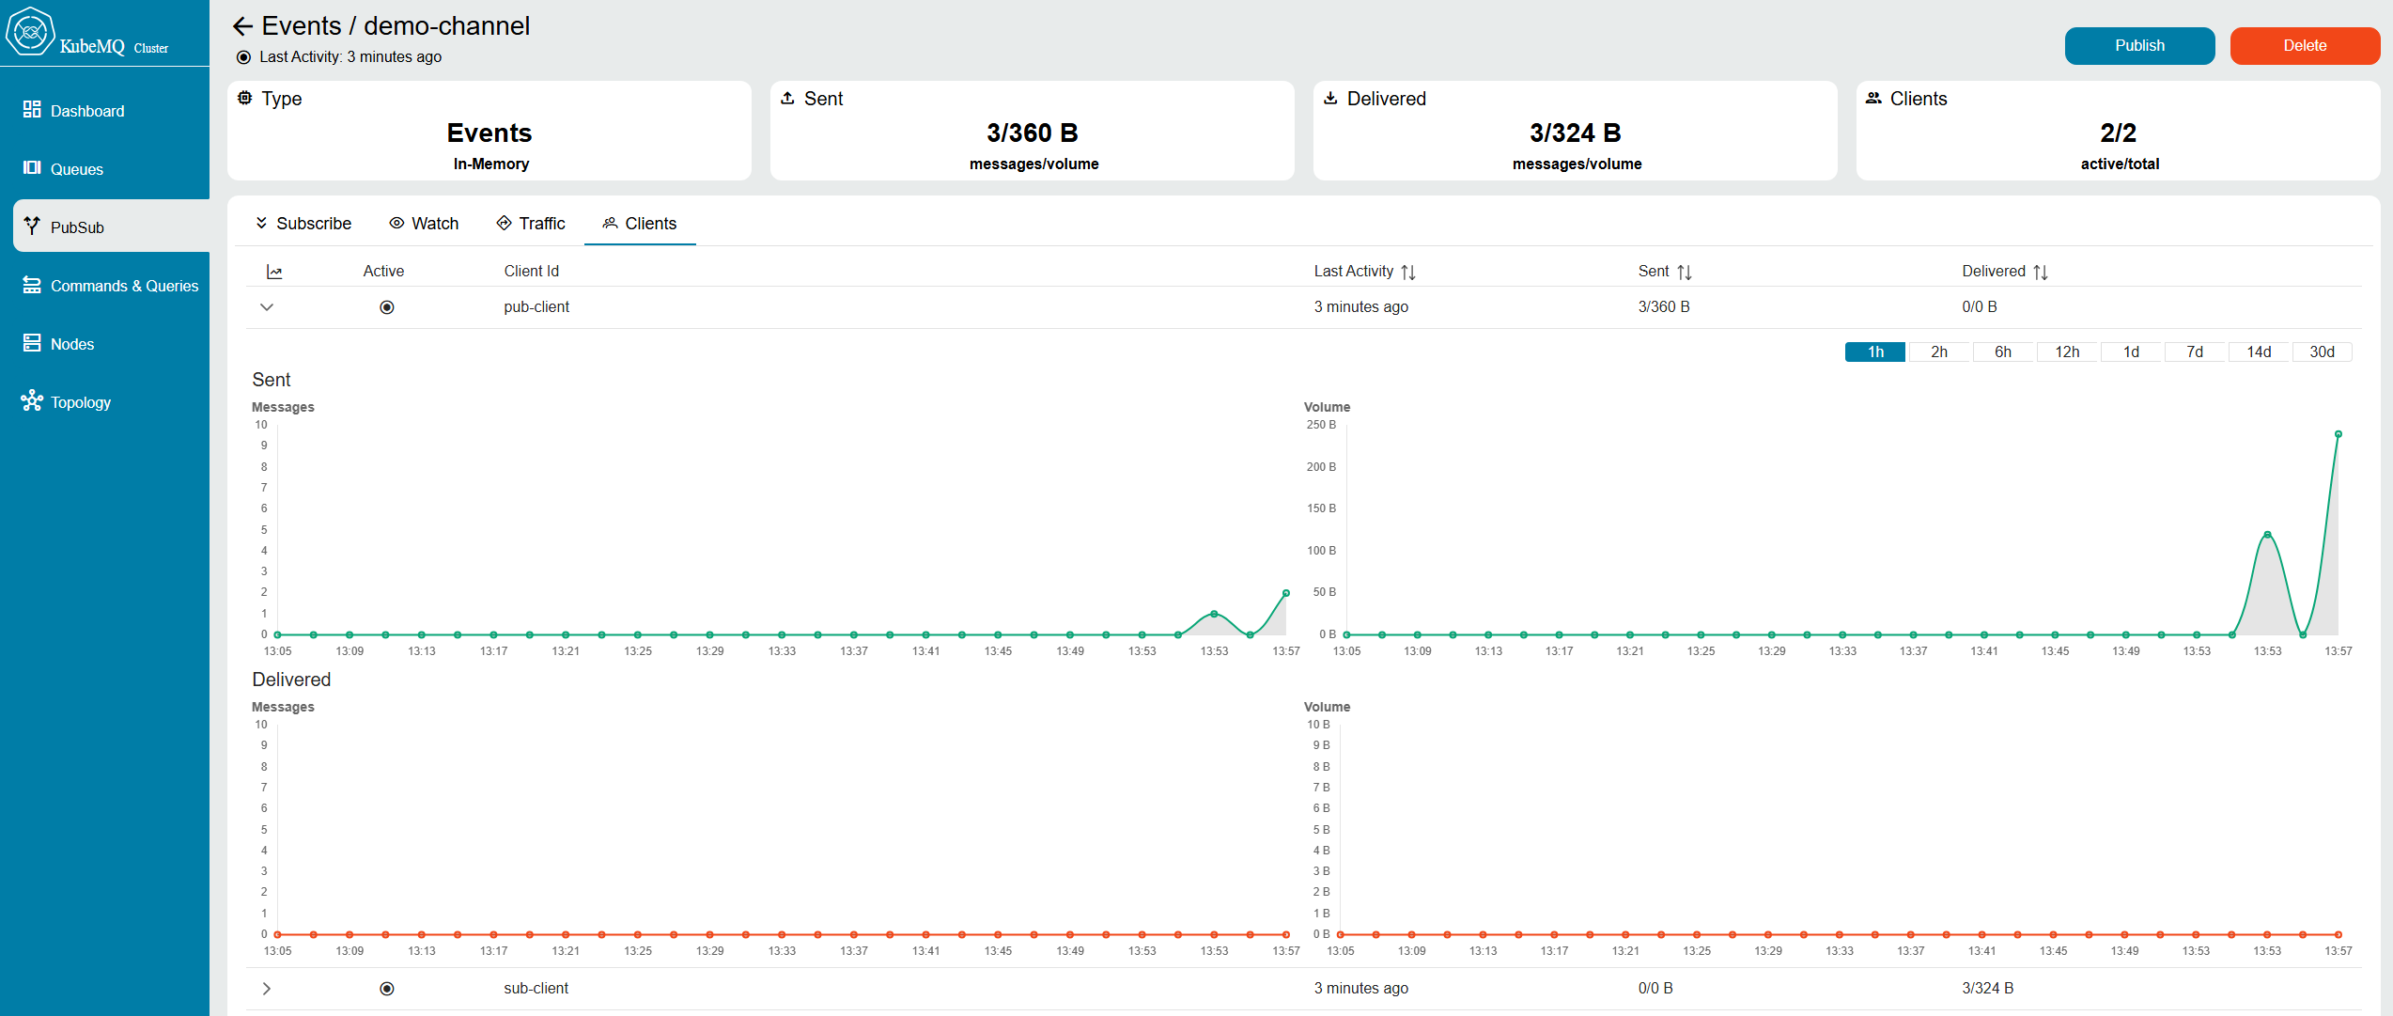
Task: Sort the Delivered column
Action: [2040, 272]
